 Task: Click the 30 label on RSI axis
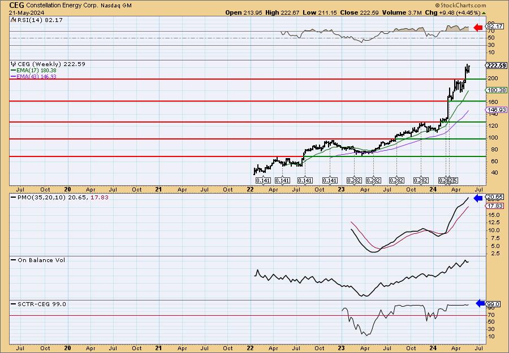tap(491, 45)
